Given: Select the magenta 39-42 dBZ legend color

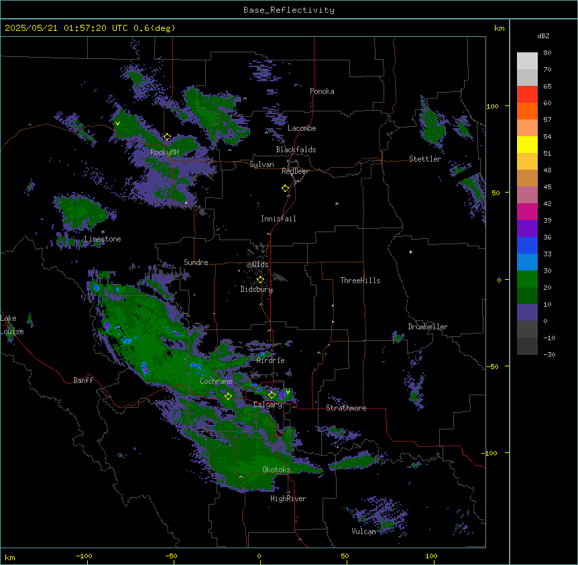Looking at the screenshot, I should [x=527, y=211].
